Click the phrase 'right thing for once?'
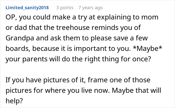Screen dimensions: 175x108 pos(118,59)
